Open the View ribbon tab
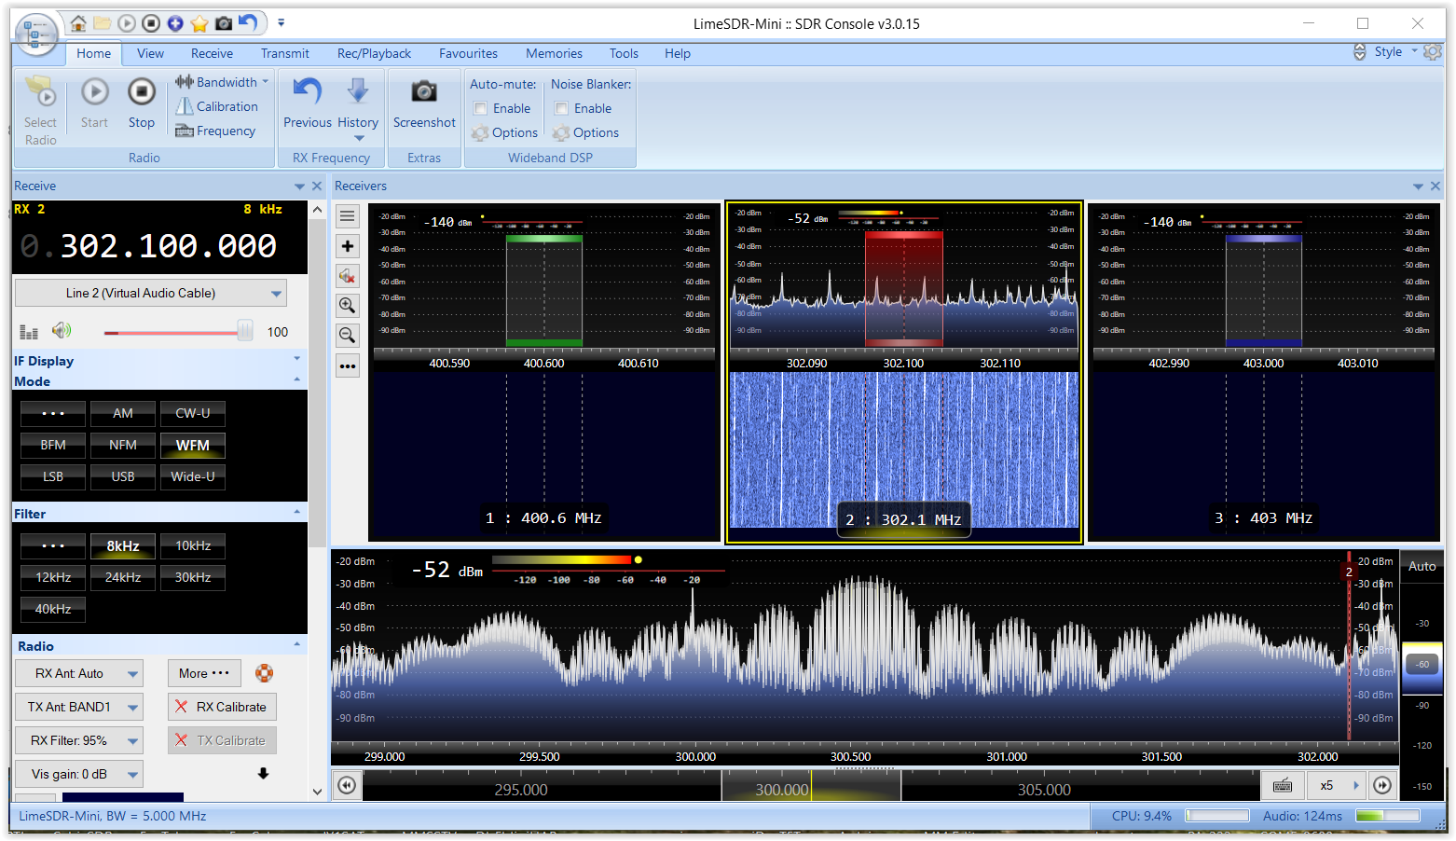 (x=150, y=53)
